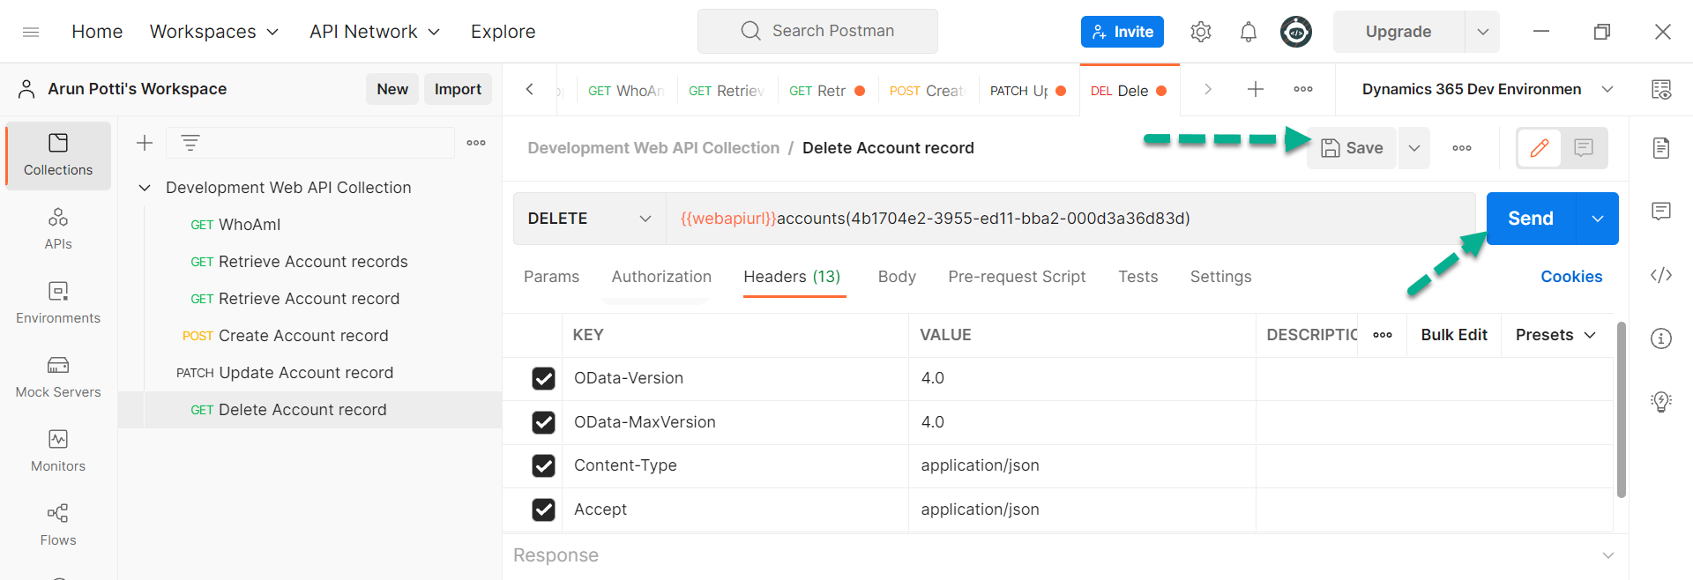Click the Save button
The height and width of the screenshot is (580, 1693).
pos(1352,148)
